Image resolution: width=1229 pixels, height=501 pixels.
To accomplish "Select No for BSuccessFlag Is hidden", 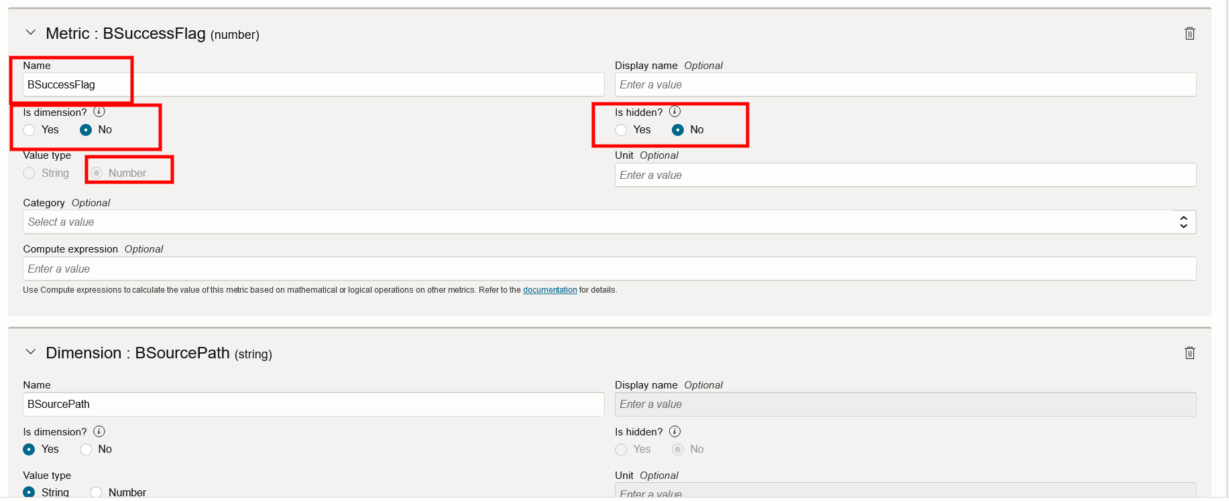I will [678, 130].
